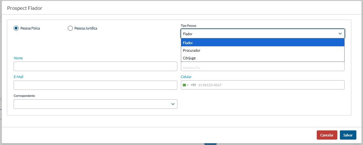Click the Celular field label
The height and width of the screenshot is (145, 363).
click(186, 77)
